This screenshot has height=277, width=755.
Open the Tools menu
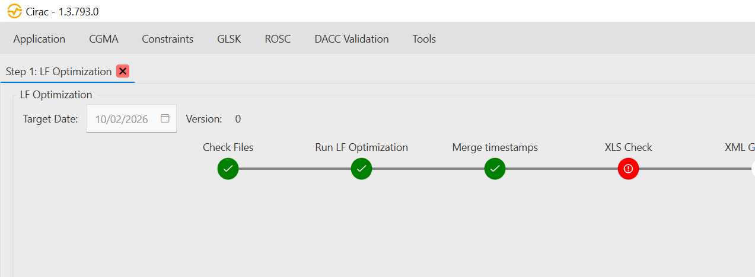[x=424, y=39]
